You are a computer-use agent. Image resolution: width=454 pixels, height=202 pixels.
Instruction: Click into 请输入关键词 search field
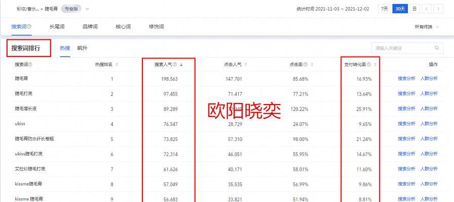tap(407, 48)
